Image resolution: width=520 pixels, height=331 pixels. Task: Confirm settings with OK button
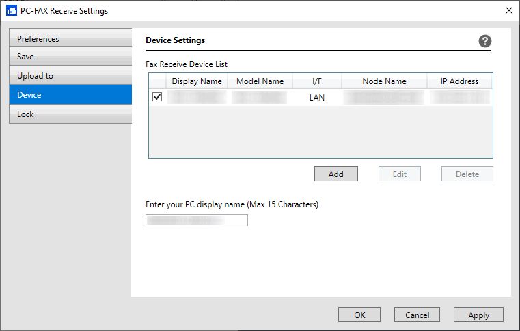[x=359, y=315]
